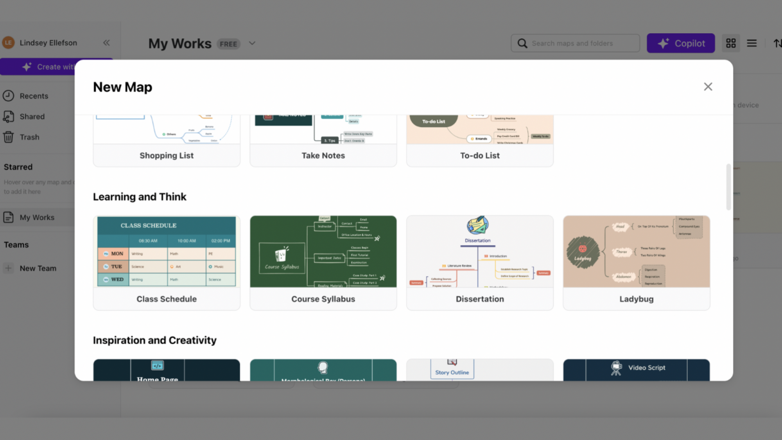Select the Class Schedule template
782x440 pixels.
point(167,262)
